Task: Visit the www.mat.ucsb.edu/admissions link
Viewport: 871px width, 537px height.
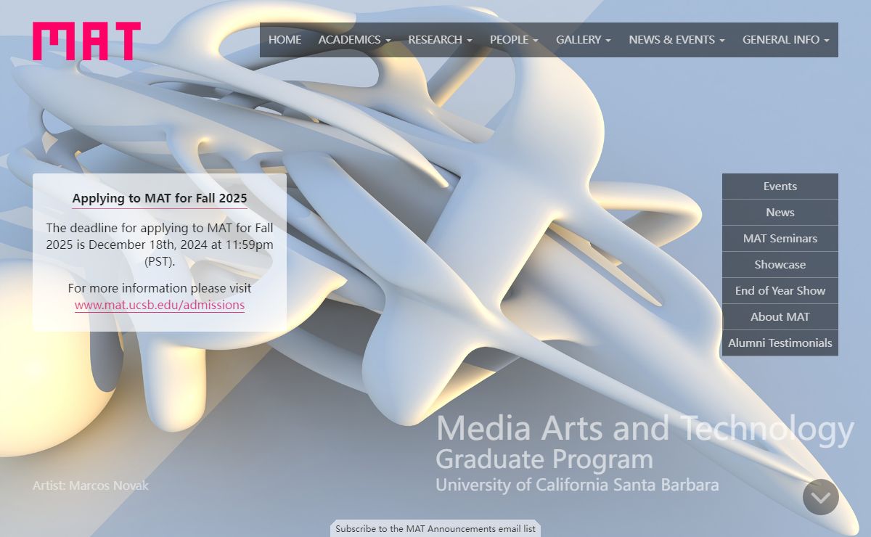Action: point(160,305)
